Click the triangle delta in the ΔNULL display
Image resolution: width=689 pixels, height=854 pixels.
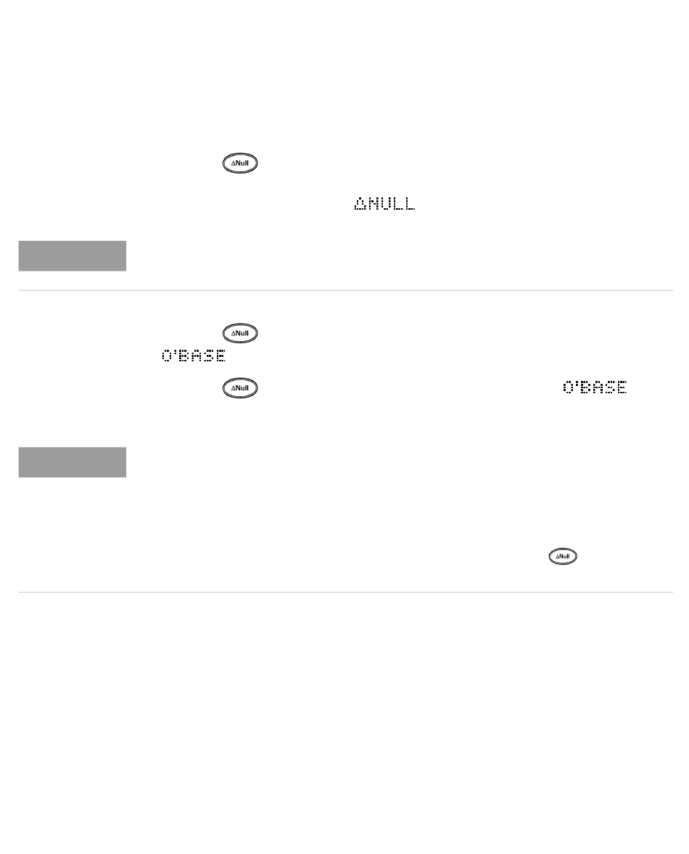(360, 204)
